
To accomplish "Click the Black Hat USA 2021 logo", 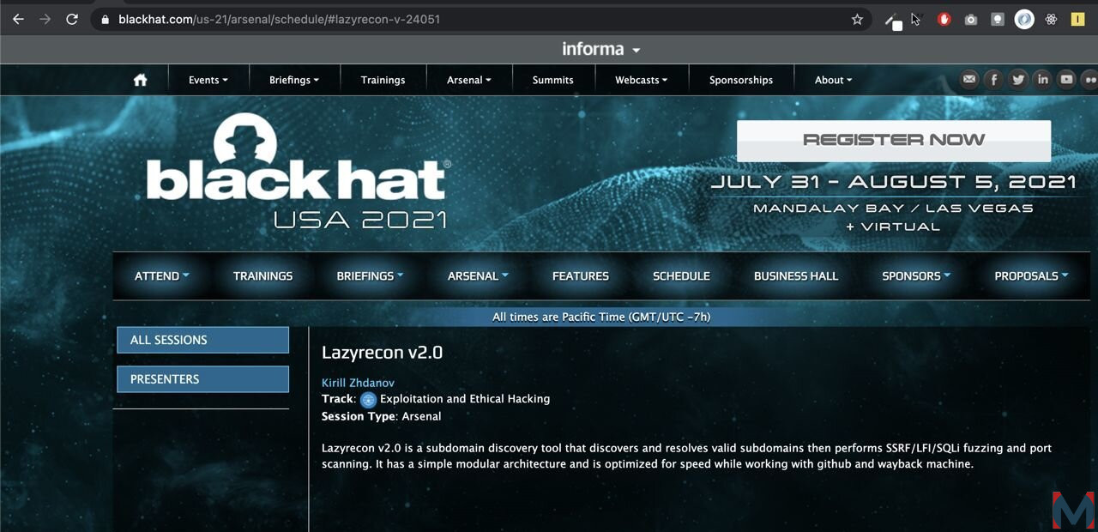I will (298, 172).
